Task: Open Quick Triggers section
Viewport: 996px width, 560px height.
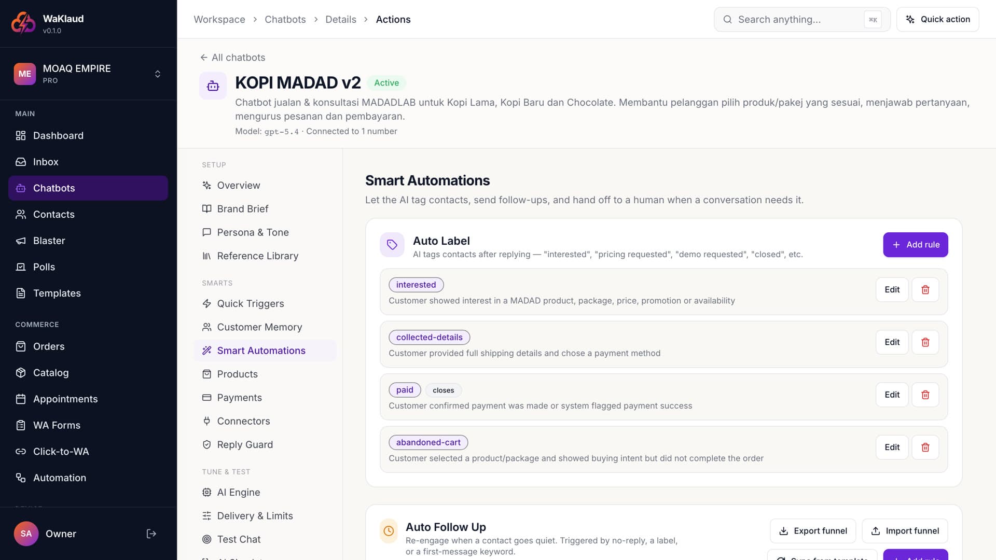Action: pyautogui.click(x=265, y=303)
